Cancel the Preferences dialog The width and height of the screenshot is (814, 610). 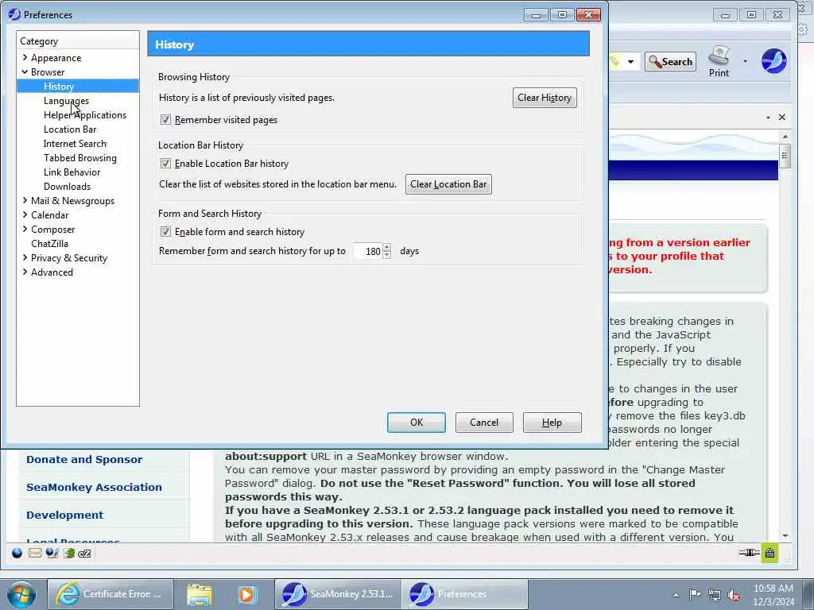click(484, 423)
